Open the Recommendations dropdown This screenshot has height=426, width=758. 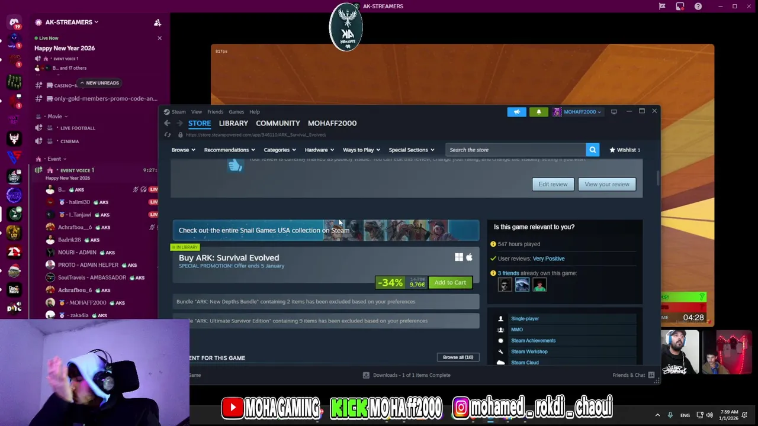[x=229, y=150]
